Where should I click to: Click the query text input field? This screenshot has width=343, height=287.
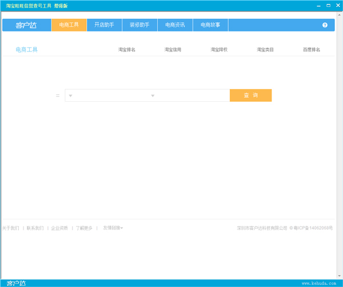192,95
